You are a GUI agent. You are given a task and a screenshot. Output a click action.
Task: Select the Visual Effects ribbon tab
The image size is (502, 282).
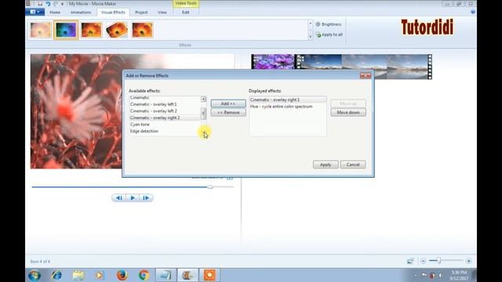(x=113, y=13)
